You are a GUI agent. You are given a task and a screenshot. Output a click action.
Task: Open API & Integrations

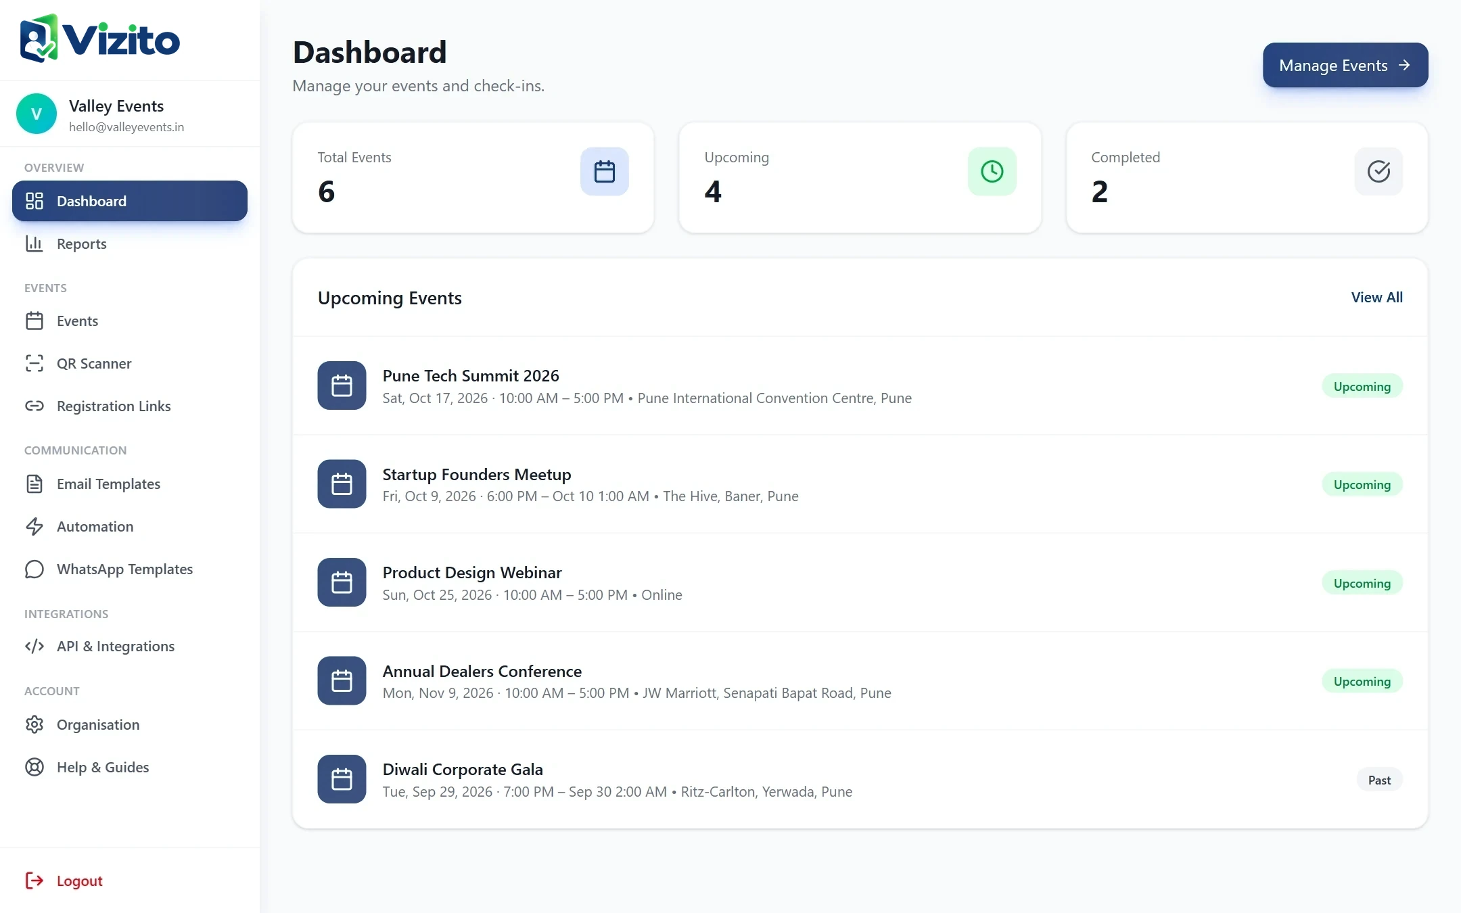click(x=130, y=646)
